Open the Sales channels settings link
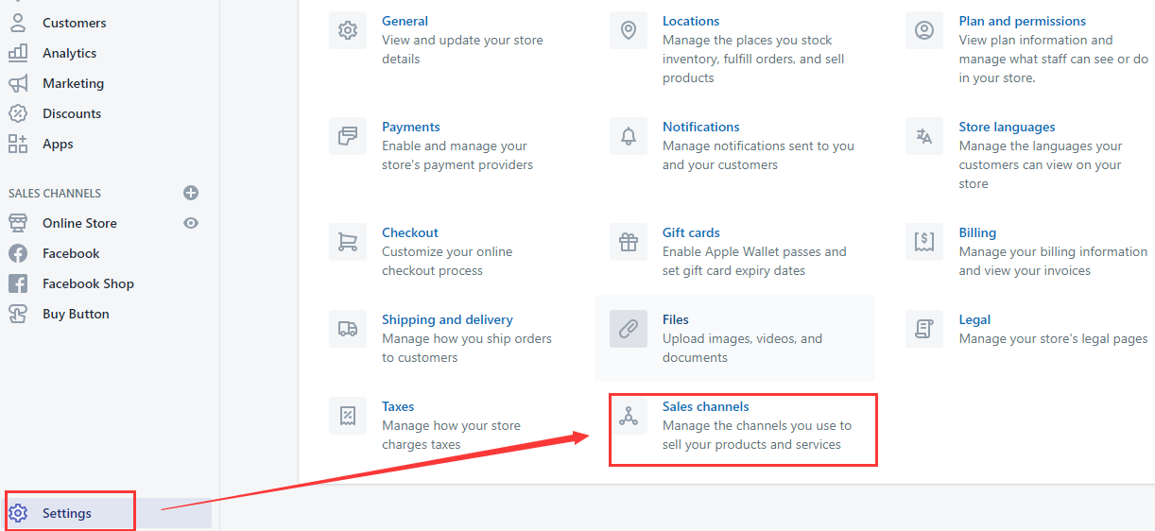 (705, 406)
